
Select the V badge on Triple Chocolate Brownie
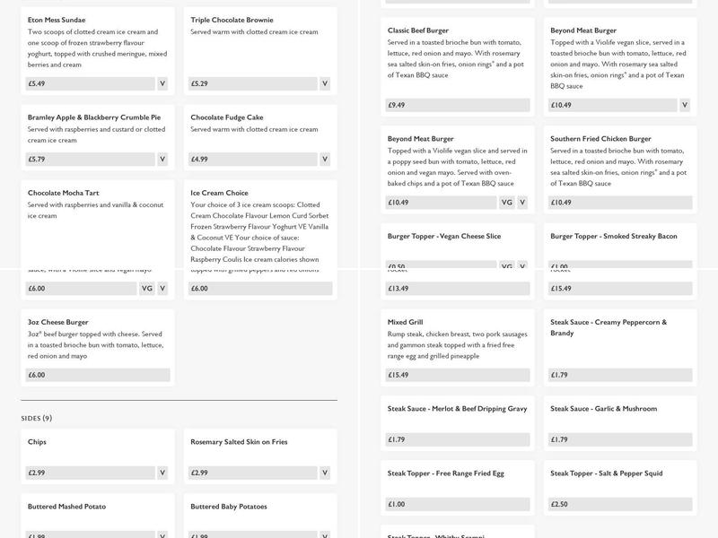click(x=325, y=83)
